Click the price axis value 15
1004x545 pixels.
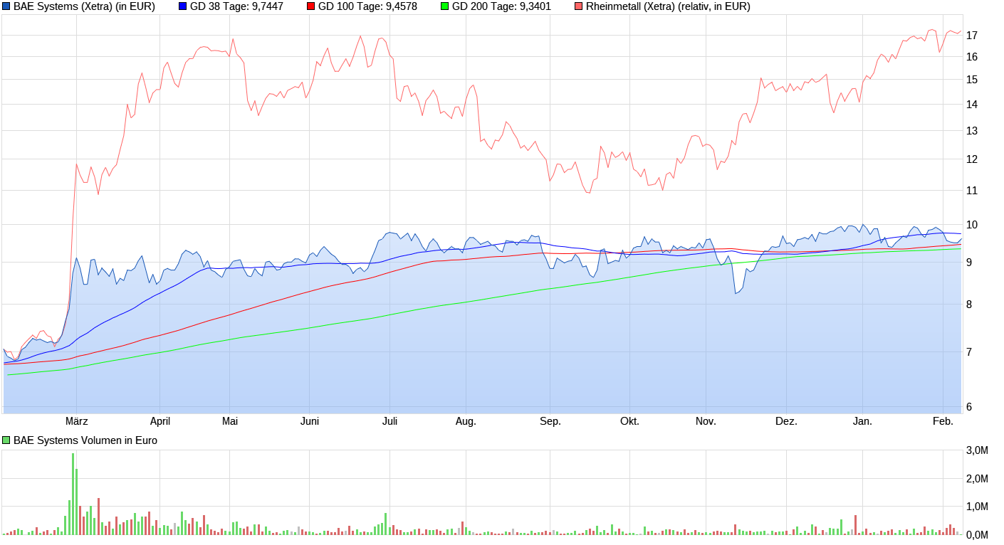click(972, 79)
